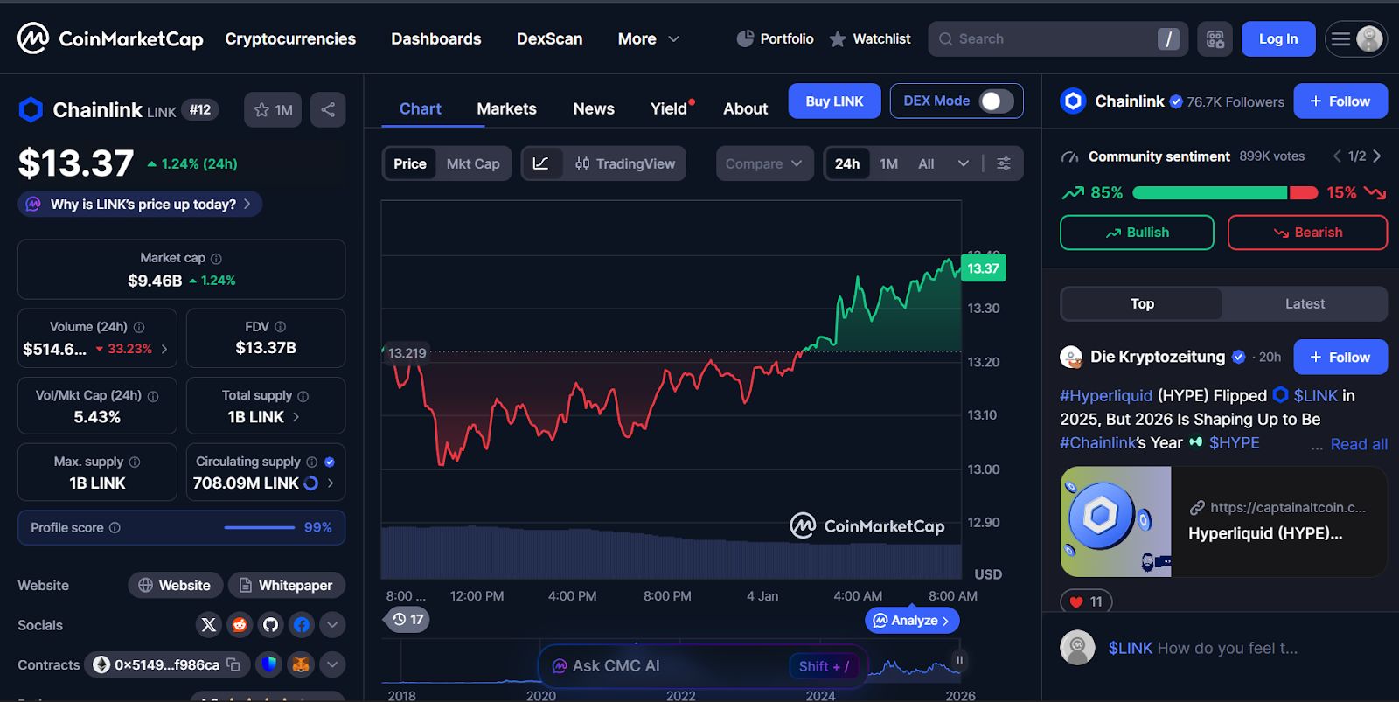The height and width of the screenshot is (702, 1399).
Task: Toggle DEX Mode switch
Action: (996, 101)
